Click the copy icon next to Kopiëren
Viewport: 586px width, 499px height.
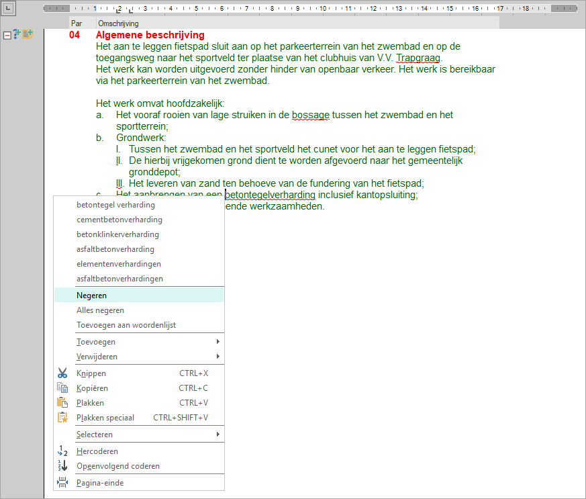pyautogui.click(x=62, y=388)
